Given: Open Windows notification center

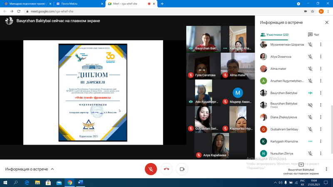Looking at the screenshot, I should [326, 182].
